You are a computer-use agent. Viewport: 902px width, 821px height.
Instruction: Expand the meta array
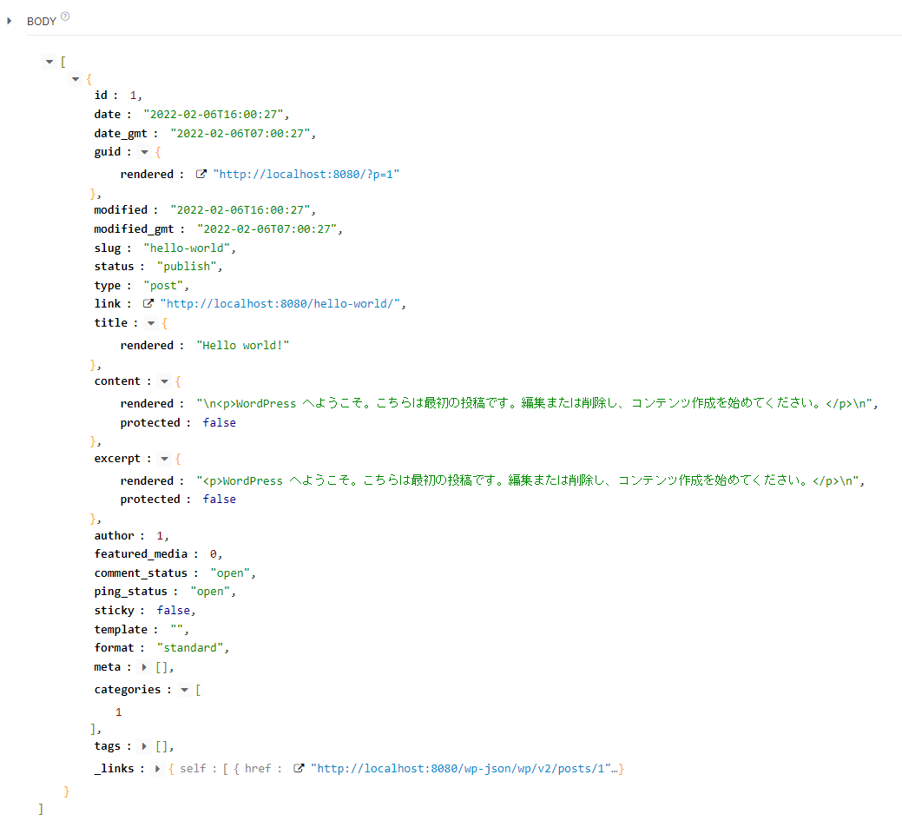click(144, 667)
